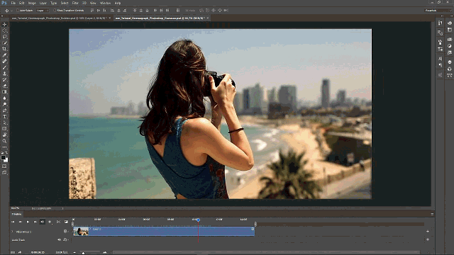Select the Horizontal Type tool

pyautogui.click(x=4, y=116)
